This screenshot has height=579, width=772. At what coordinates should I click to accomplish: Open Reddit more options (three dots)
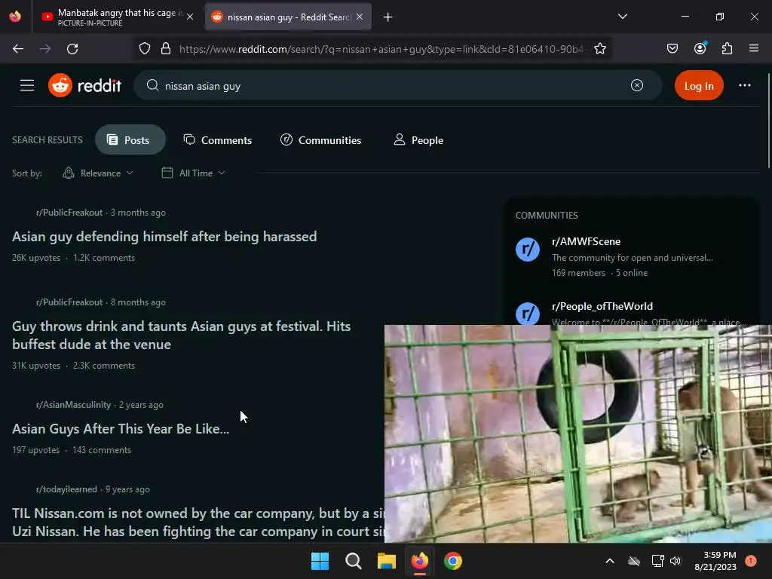pyautogui.click(x=744, y=86)
